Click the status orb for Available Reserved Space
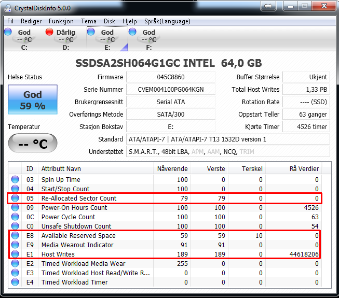Viewport: 339px width, 298px height. pyautogui.click(x=15, y=235)
